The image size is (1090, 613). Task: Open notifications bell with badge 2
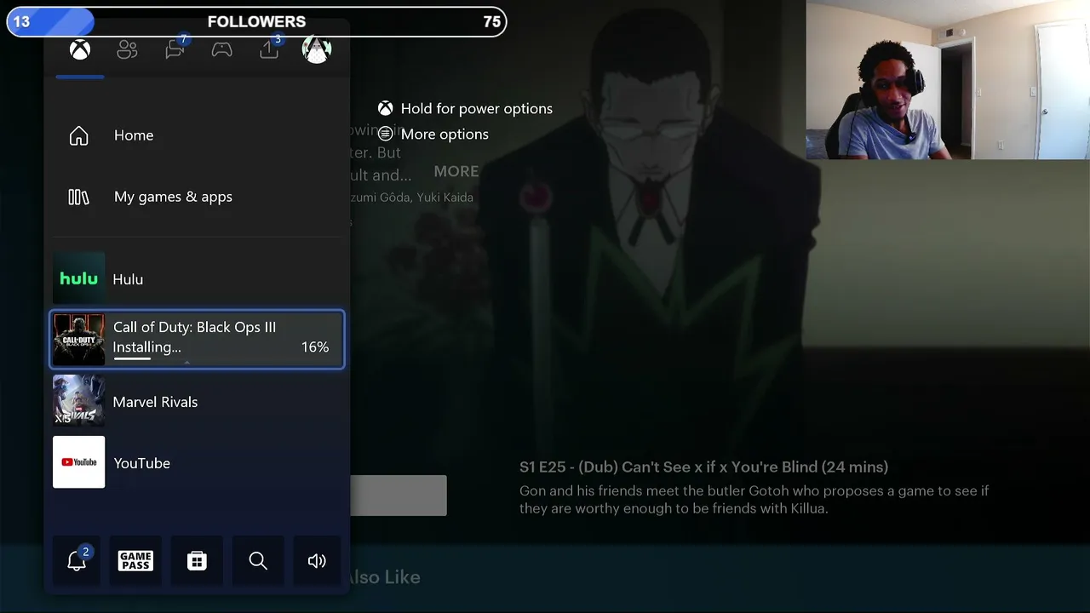(77, 560)
